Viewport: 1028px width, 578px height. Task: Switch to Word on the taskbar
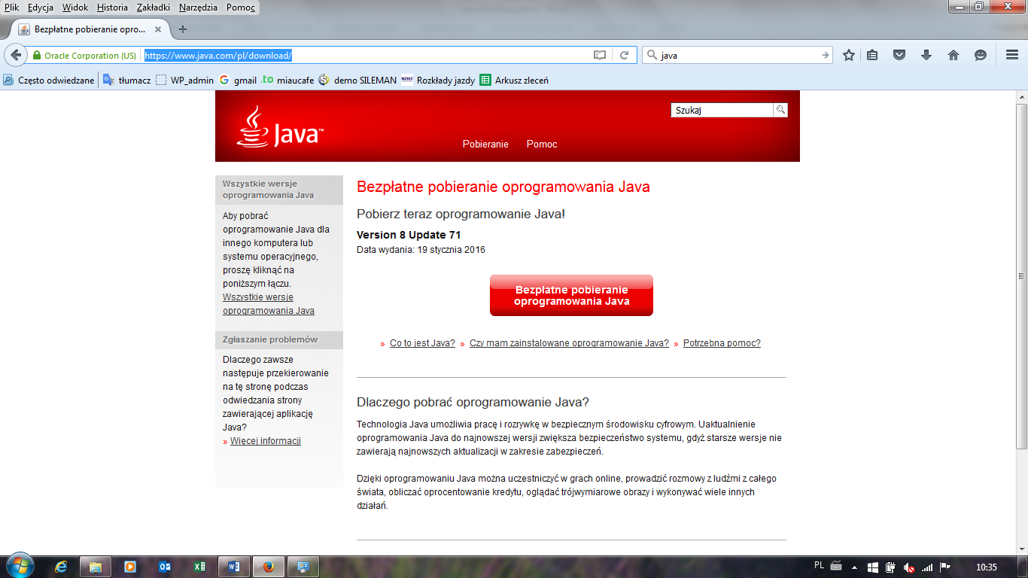point(233,567)
